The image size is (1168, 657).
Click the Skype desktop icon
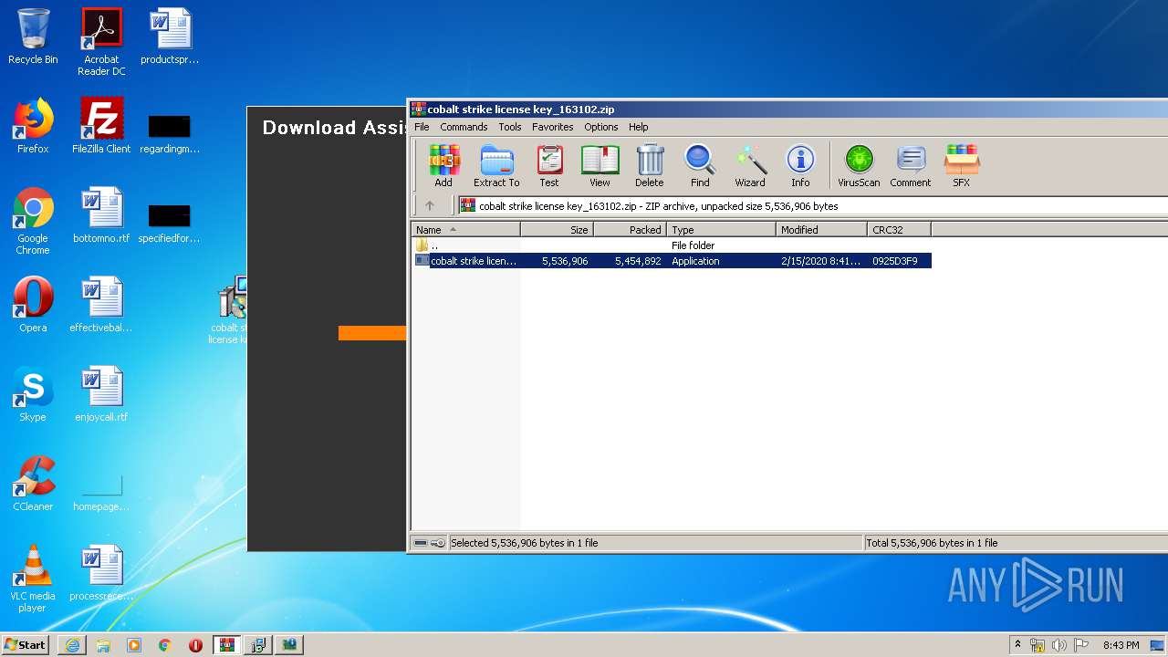[x=33, y=394]
